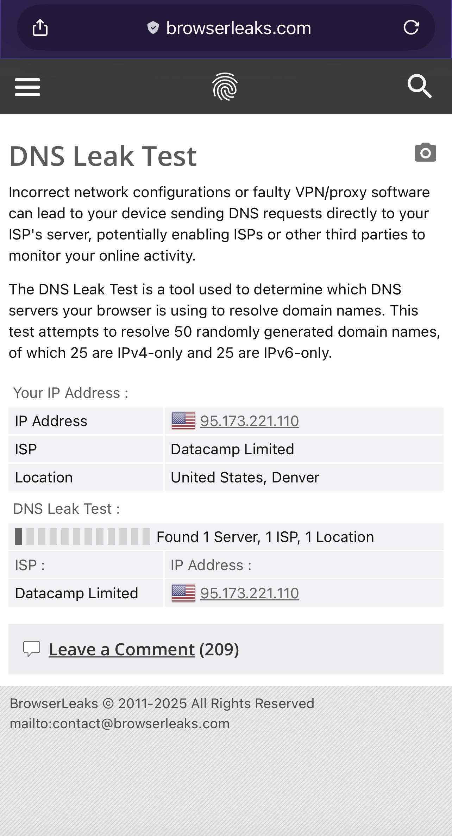The image size is (452, 836).
Task: Click the United States, Denver location cell
Action: click(x=245, y=478)
